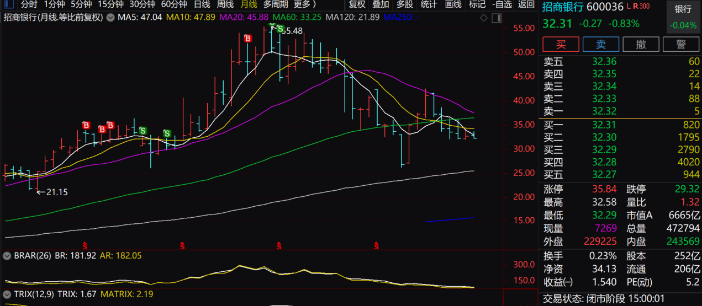702x306 pixels.
Task: Click the 银行 sector box
Action: [683, 17]
